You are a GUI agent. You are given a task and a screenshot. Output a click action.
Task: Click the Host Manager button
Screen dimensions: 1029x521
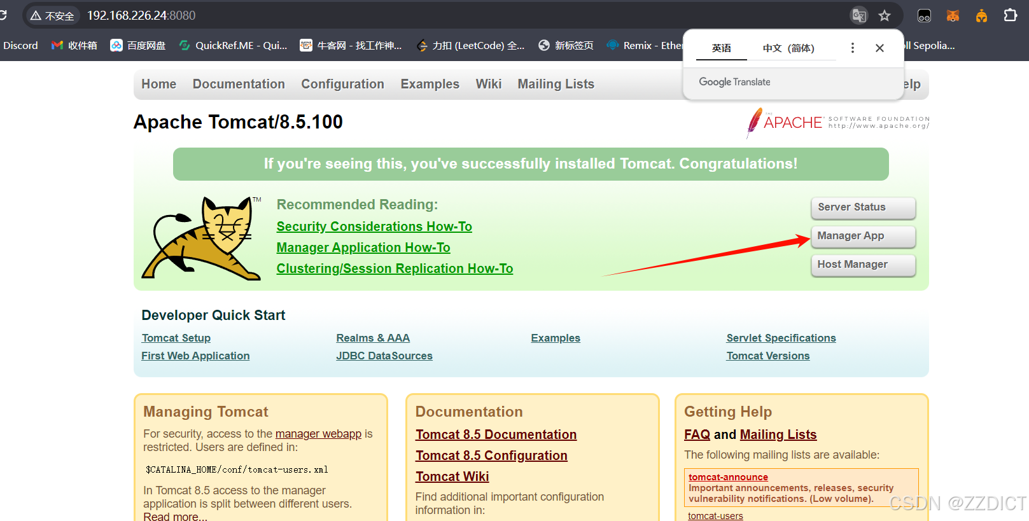[x=863, y=265]
